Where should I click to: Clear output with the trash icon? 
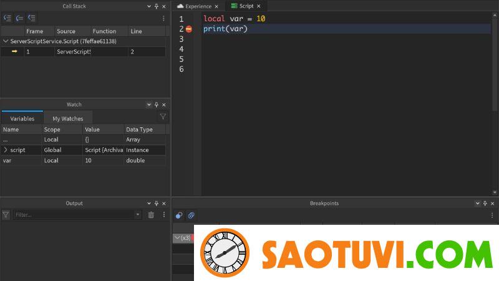tap(151, 215)
